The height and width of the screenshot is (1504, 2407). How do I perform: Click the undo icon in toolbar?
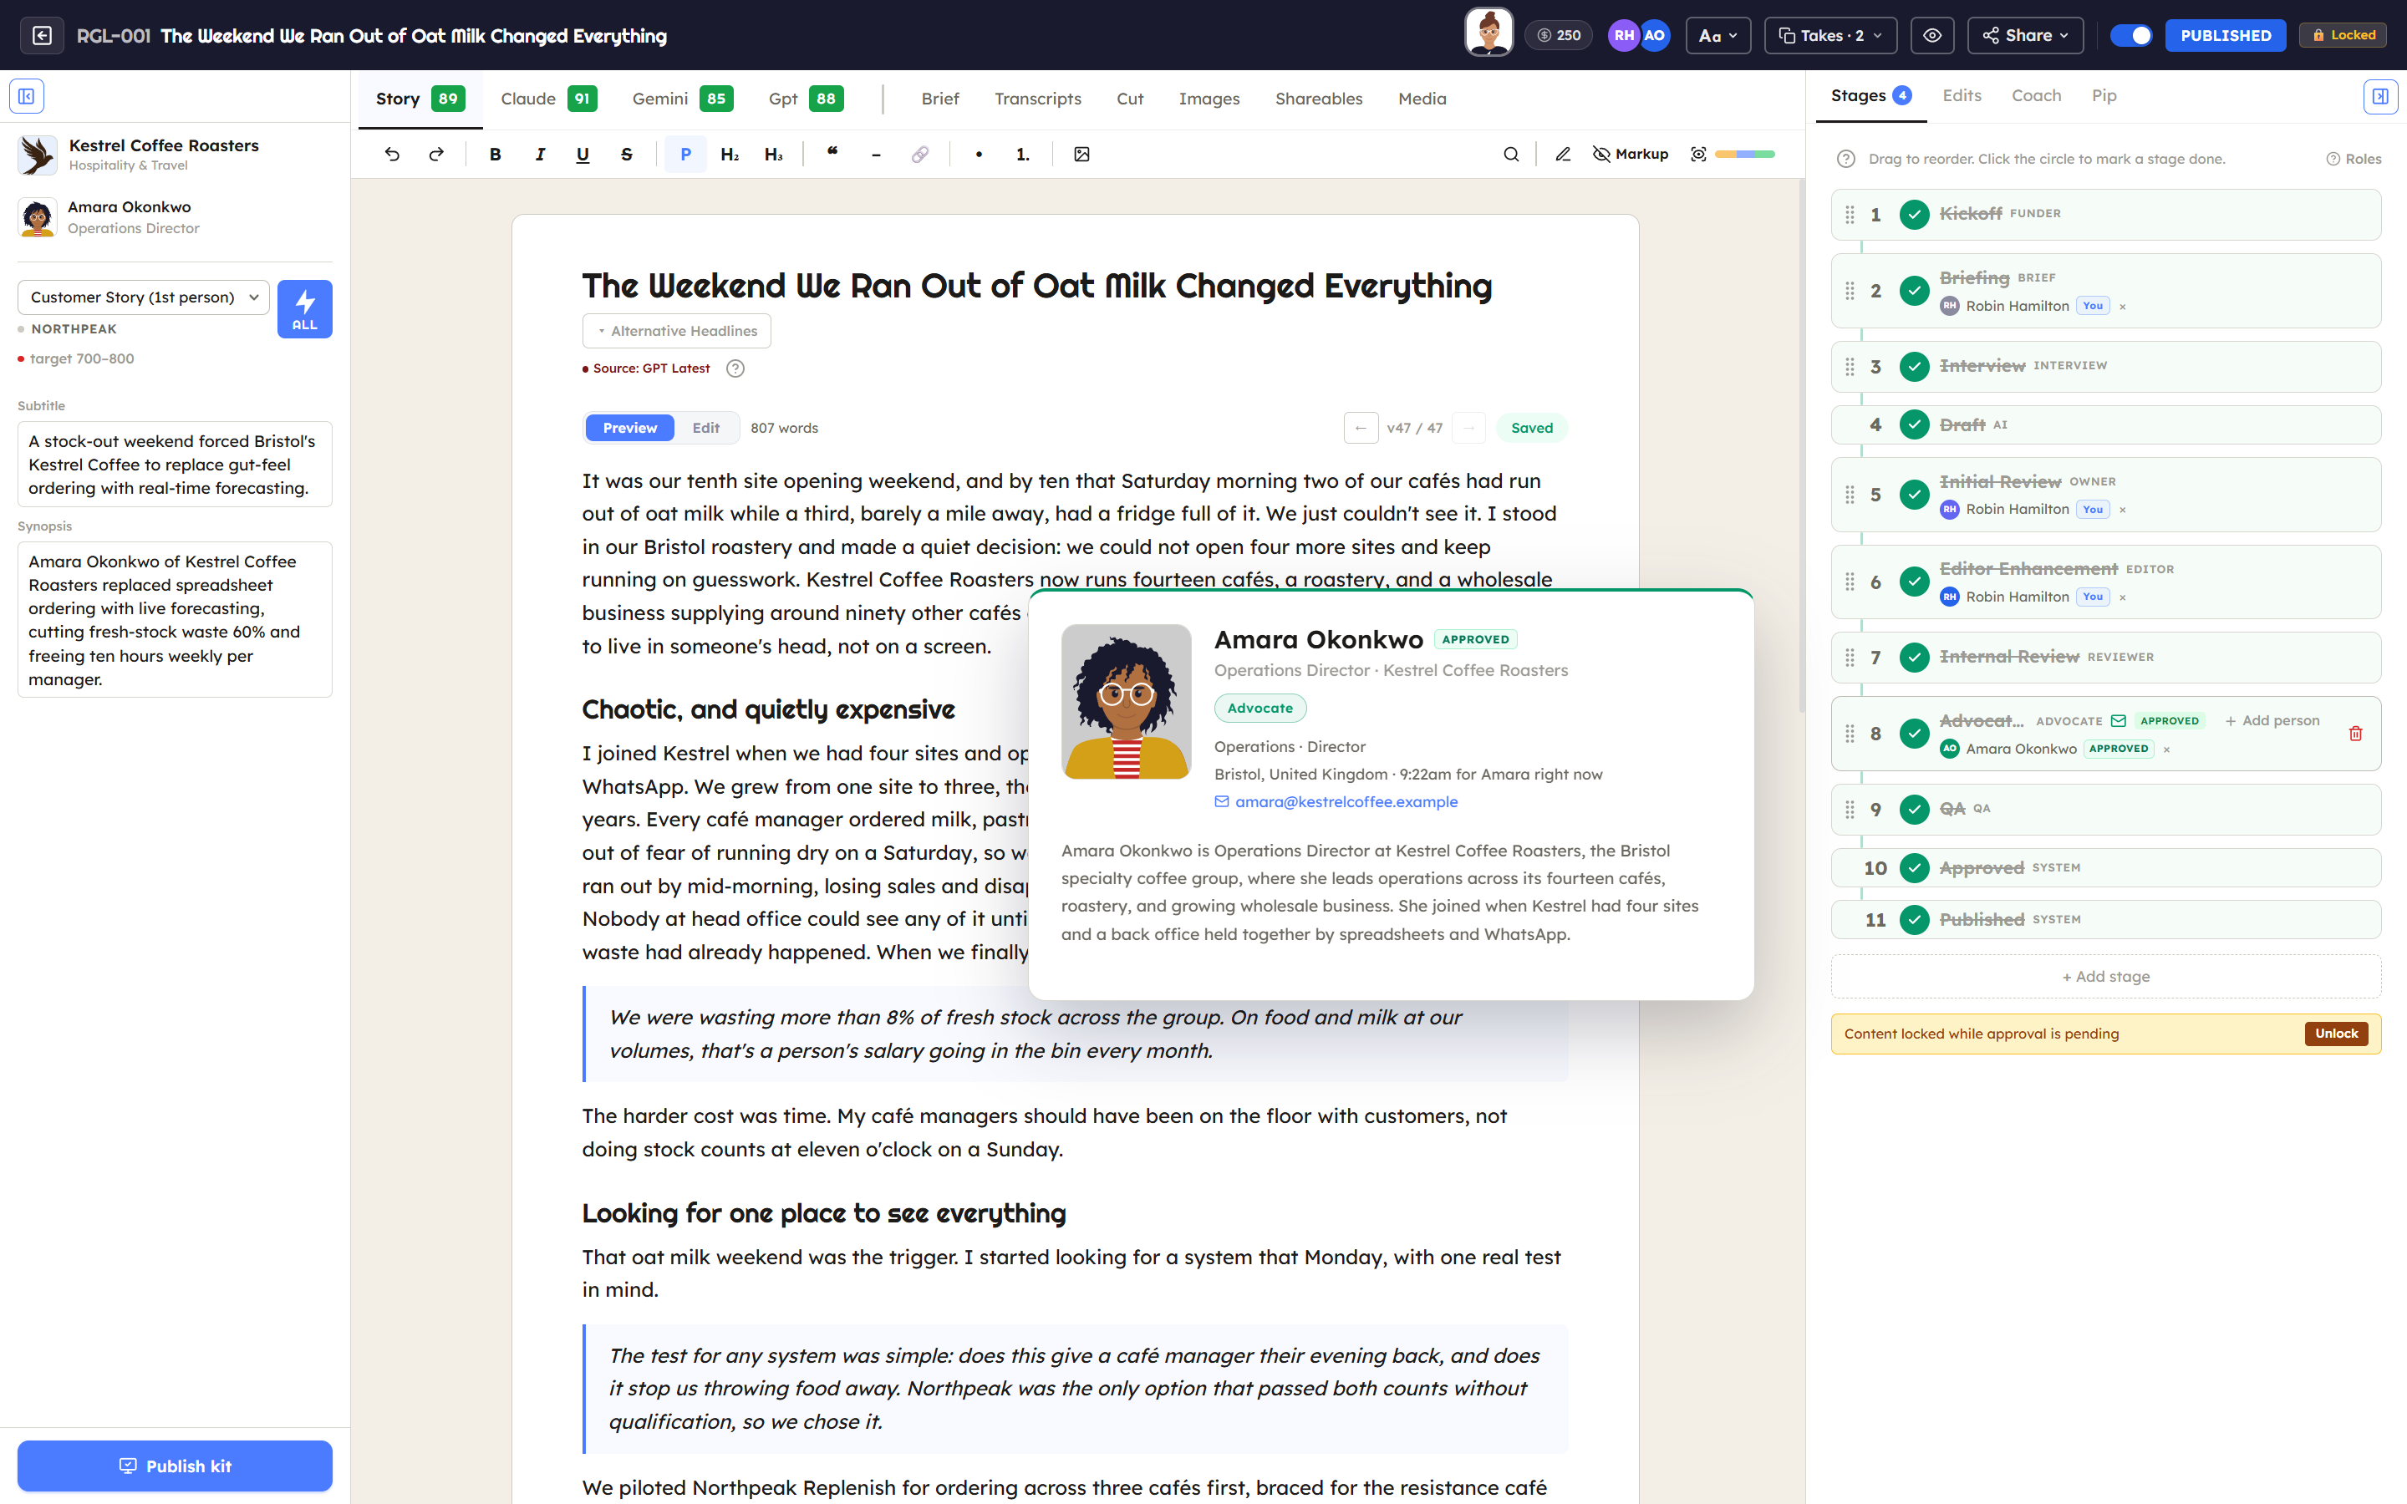click(392, 155)
